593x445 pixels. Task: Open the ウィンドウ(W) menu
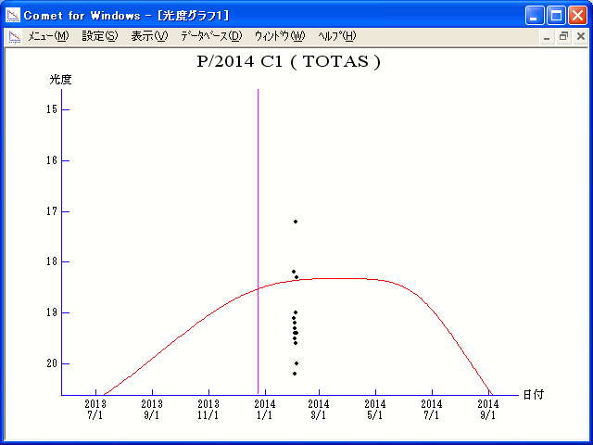click(x=280, y=36)
